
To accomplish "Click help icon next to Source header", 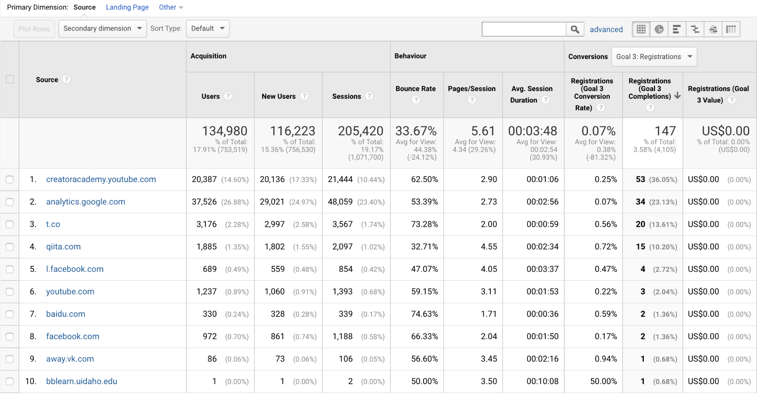I will (66, 79).
